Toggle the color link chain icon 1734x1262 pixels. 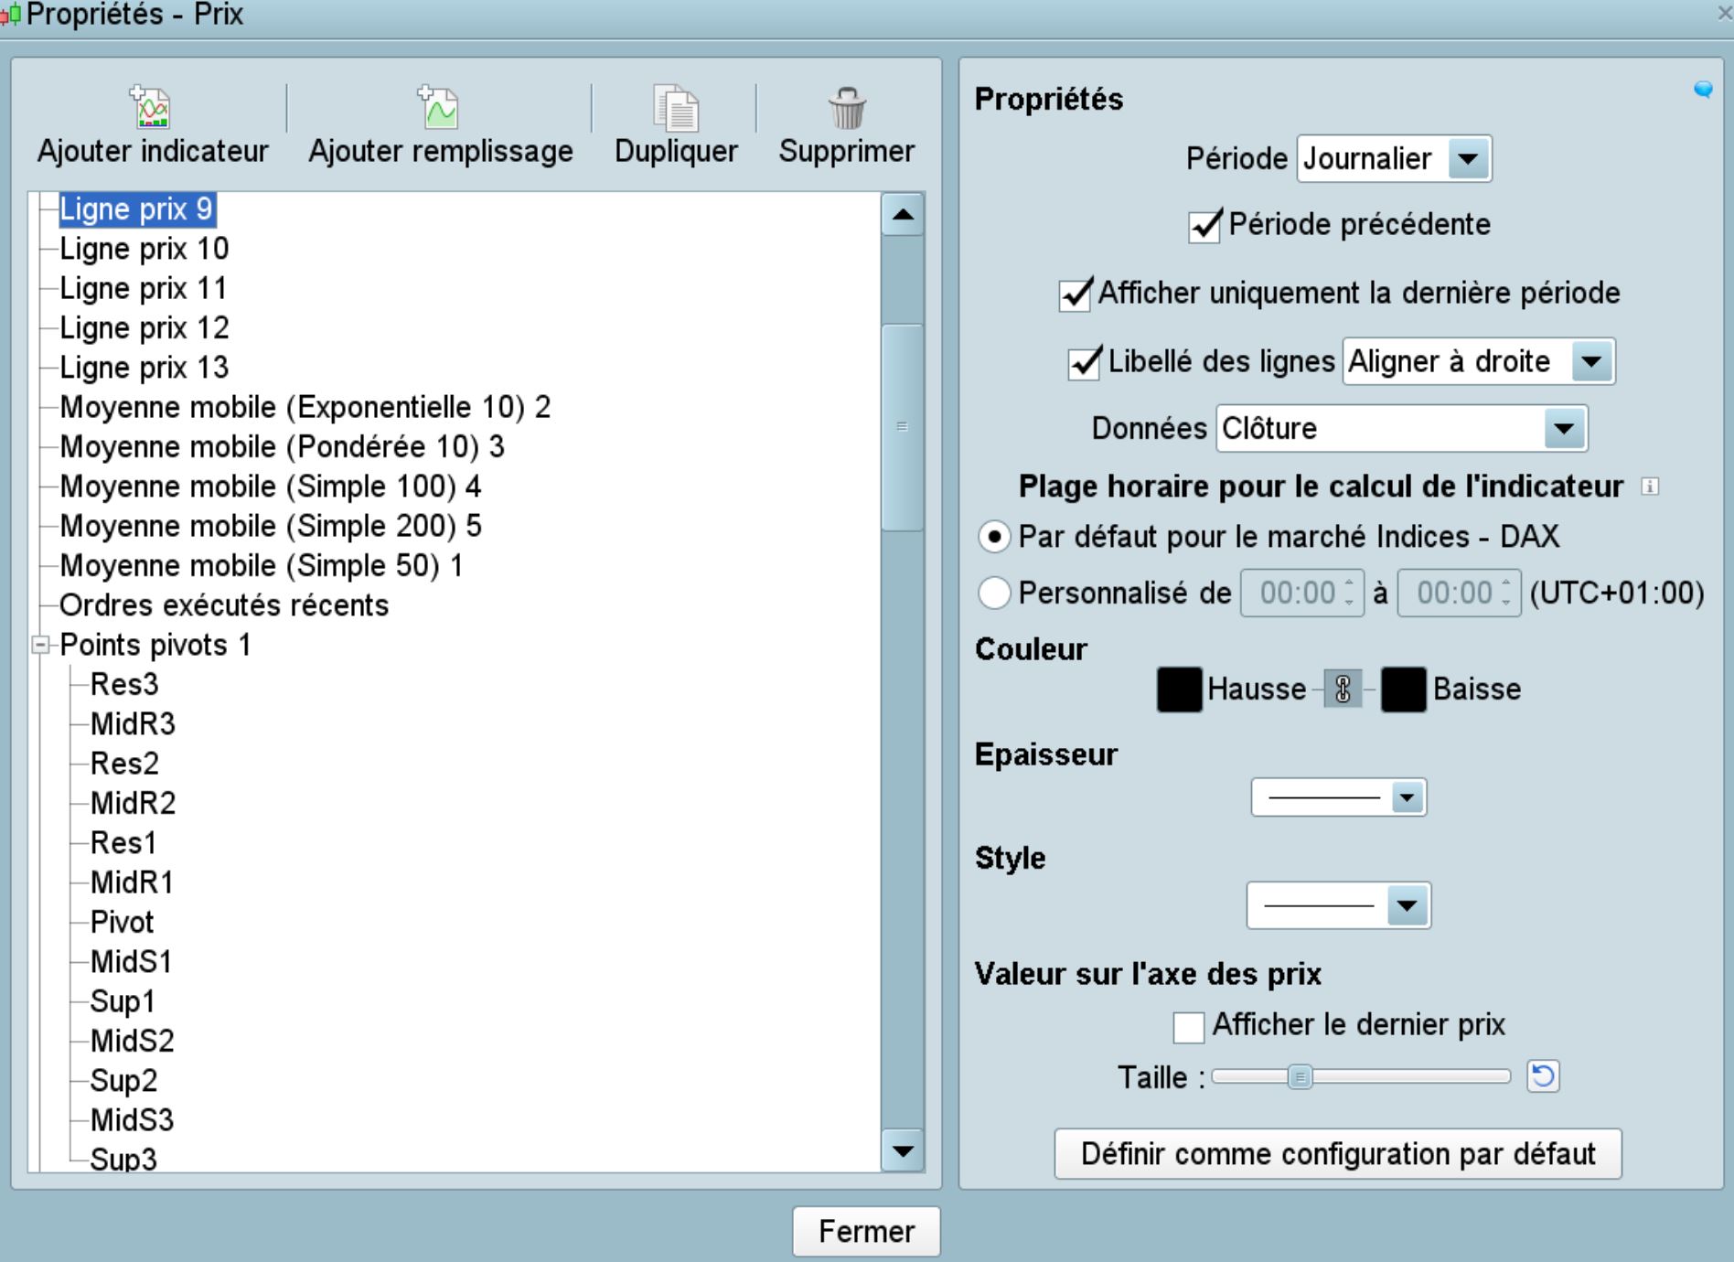1343,689
